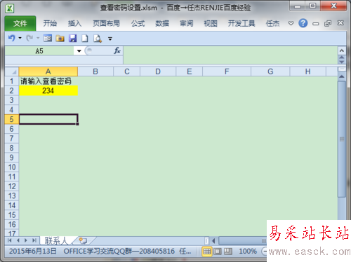Image resolution: width=351 pixels, height=262 pixels.
Task: Click the Excel application icon in title bar
Action: coord(10,8)
